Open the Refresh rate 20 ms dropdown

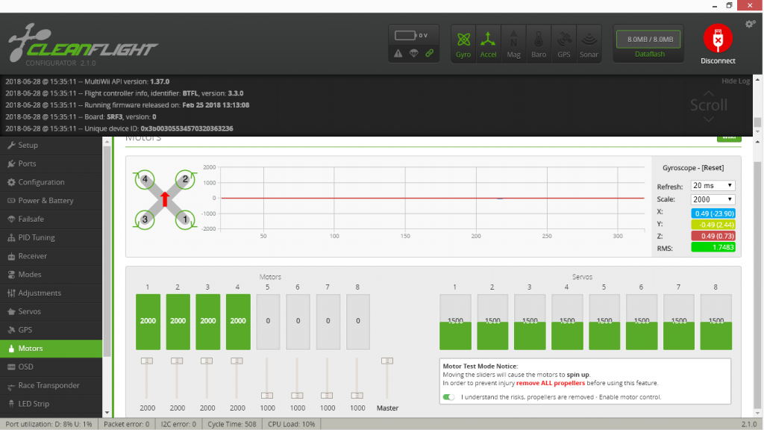pos(713,186)
